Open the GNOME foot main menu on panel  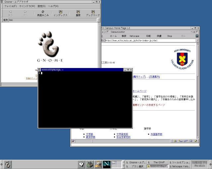coord(8,164)
